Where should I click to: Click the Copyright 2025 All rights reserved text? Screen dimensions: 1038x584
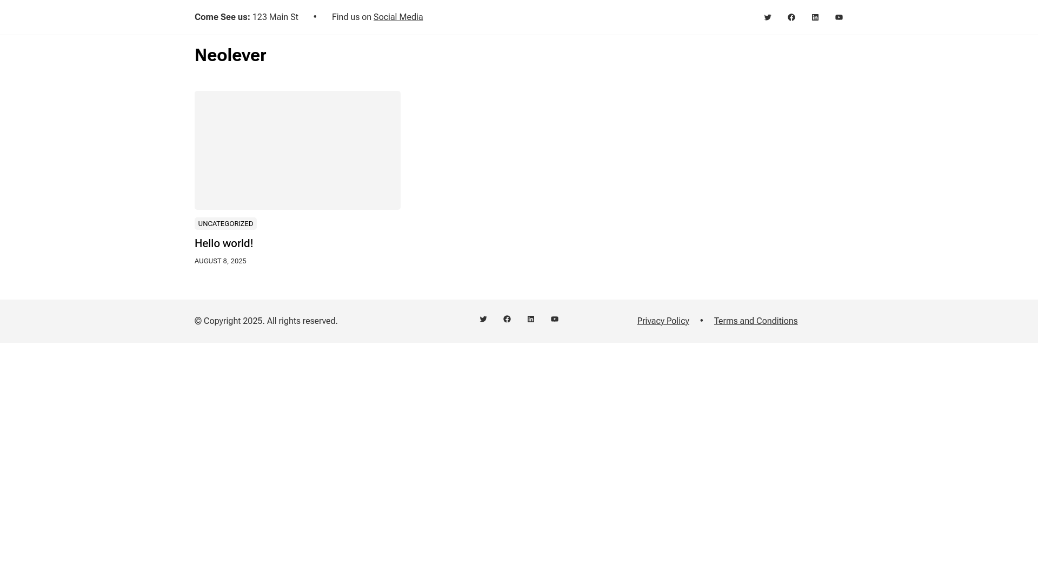click(266, 321)
